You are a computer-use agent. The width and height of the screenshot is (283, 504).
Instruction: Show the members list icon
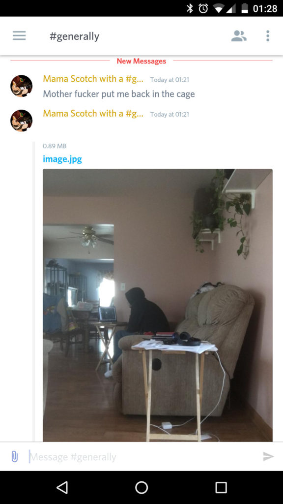(239, 35)
